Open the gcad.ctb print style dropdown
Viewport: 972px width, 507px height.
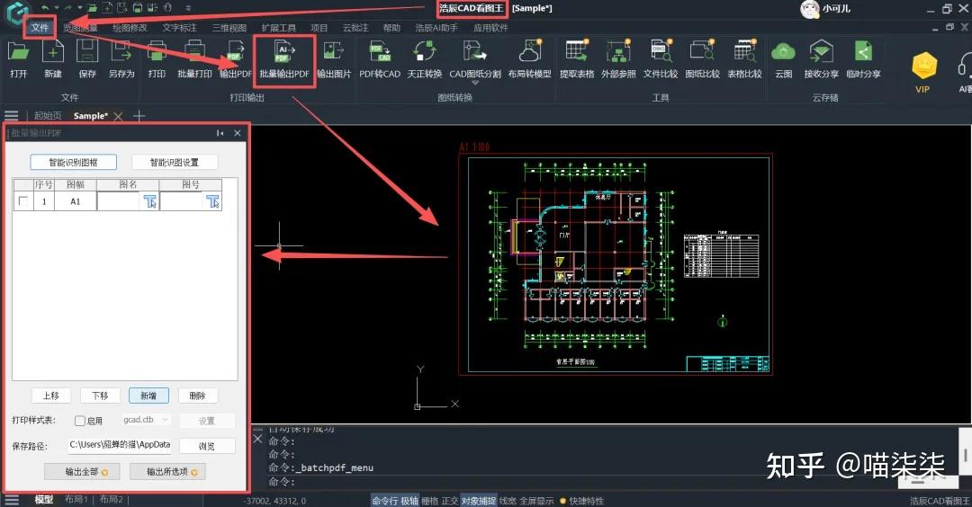click(x=146, y=420)
